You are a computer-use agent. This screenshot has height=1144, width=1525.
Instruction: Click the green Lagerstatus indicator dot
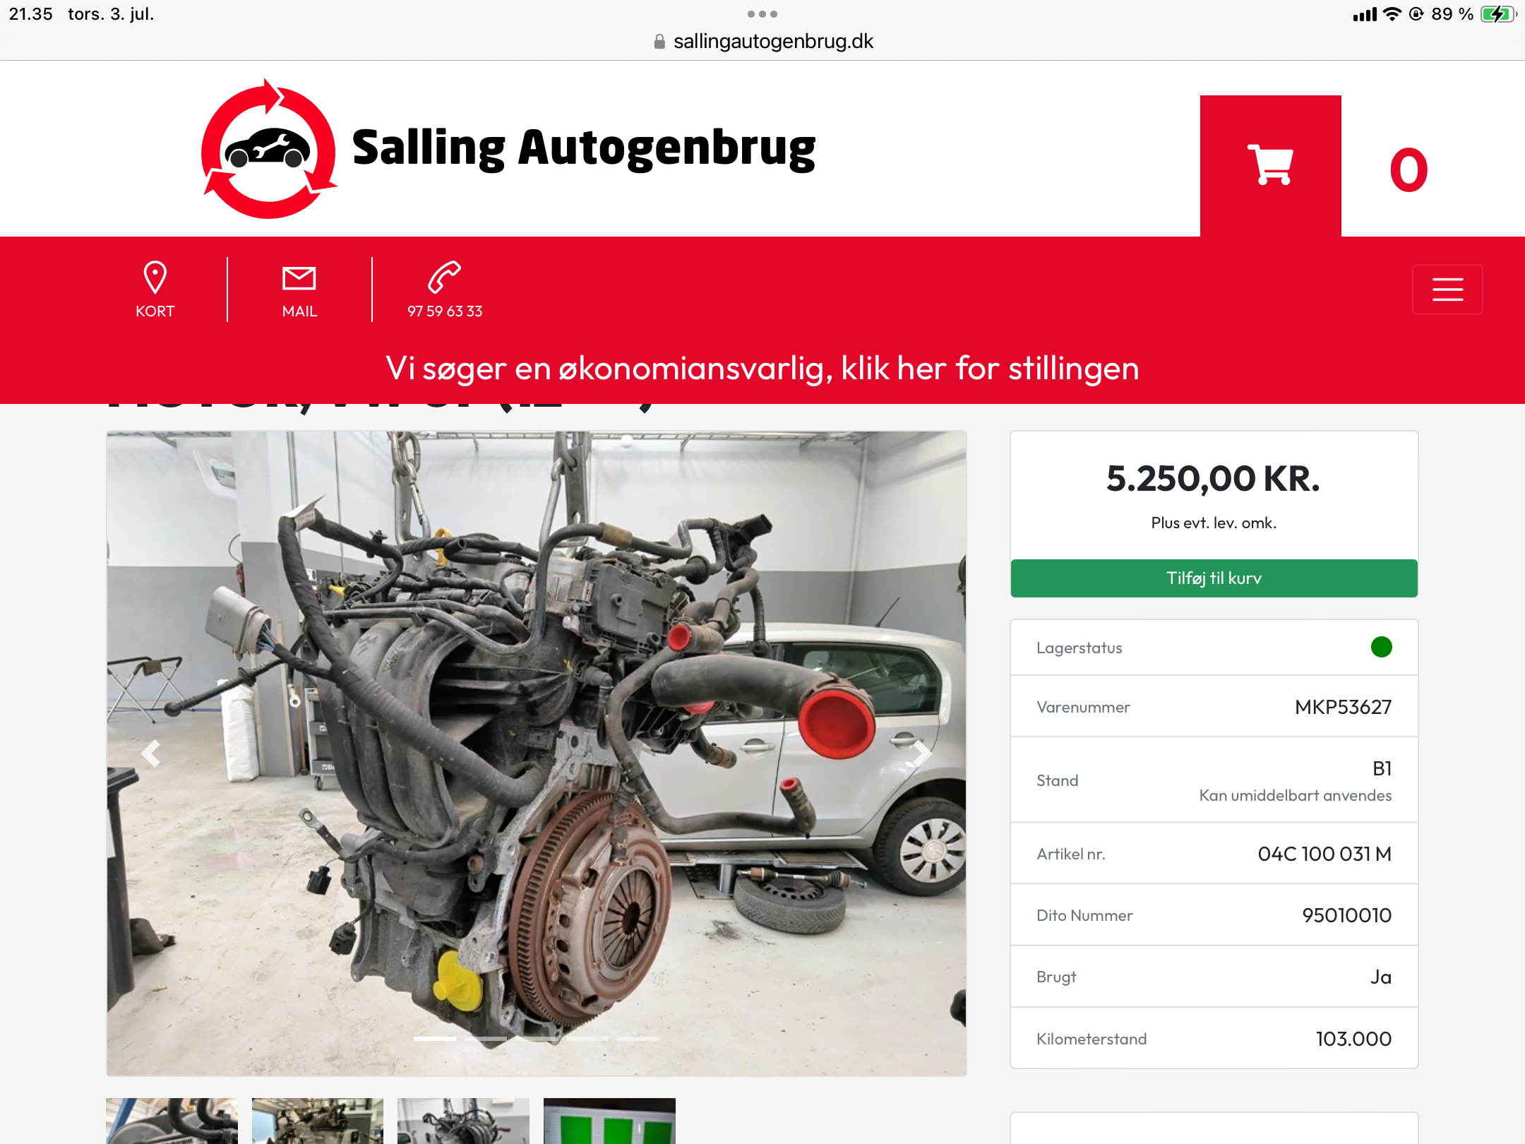1381,647
